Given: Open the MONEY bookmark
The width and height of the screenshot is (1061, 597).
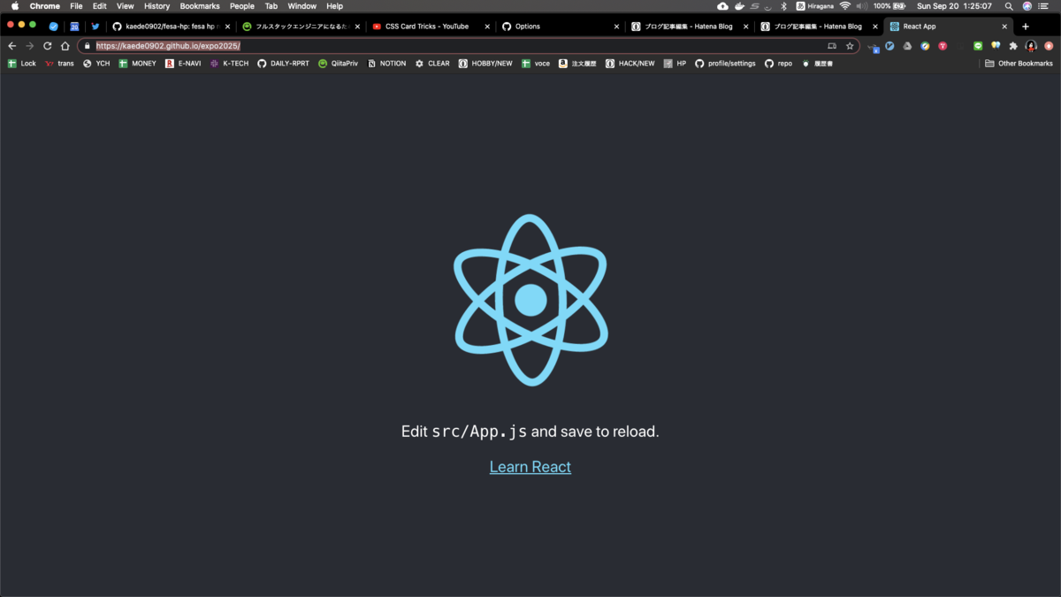Looking at the screenshot, I should [137, 64].
